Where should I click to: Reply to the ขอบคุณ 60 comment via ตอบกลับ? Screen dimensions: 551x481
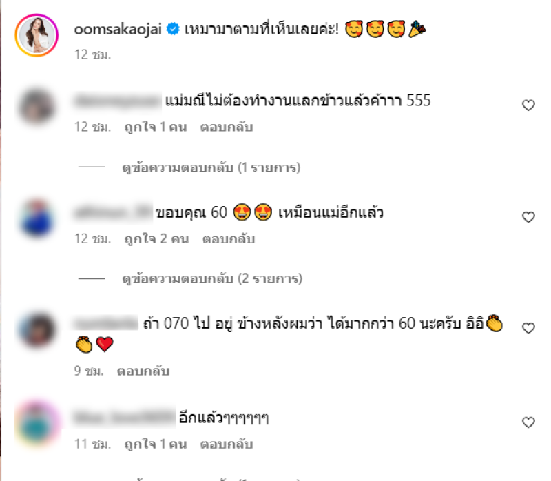tap(229, 238)
